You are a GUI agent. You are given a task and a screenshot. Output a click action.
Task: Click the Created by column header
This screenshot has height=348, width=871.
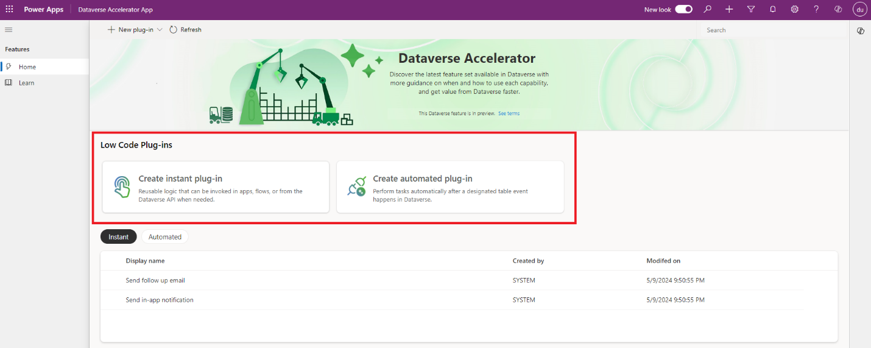point(528,261)
